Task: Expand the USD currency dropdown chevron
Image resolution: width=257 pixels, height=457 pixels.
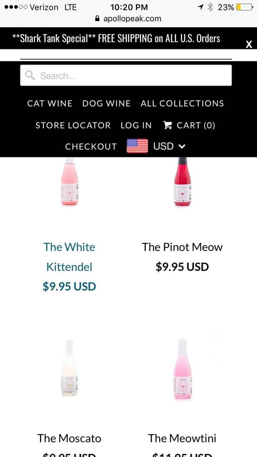Action: 182,146
